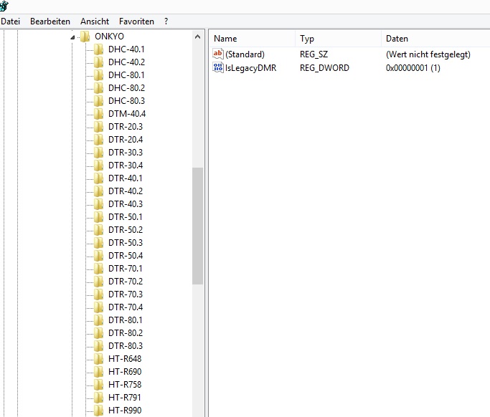Click the DTR-40.2 folder icon
Image resolution: width=490 pixels, height=417 pixels.
pos(98,191)
